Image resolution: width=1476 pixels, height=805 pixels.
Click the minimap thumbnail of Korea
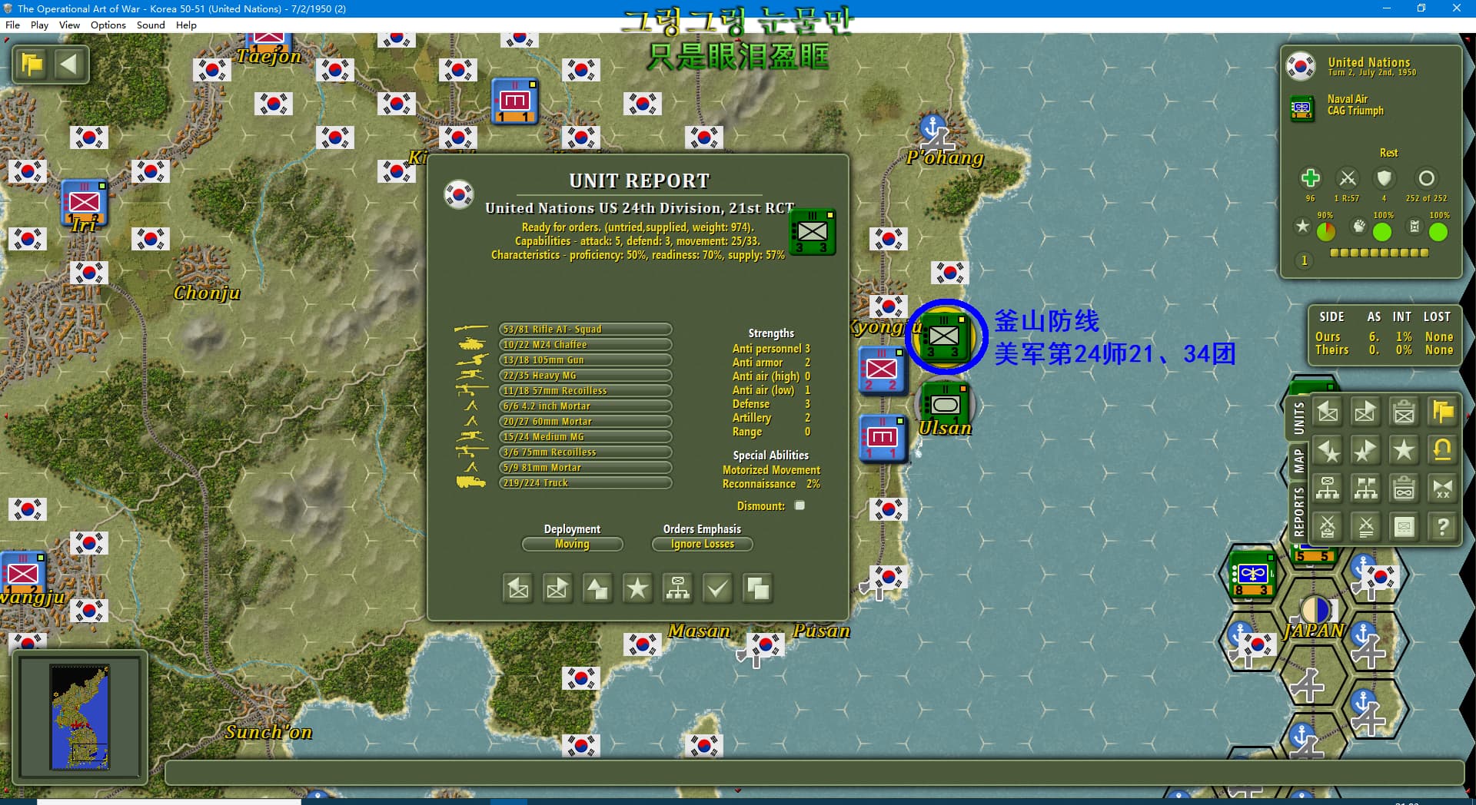tap(80, 717)
